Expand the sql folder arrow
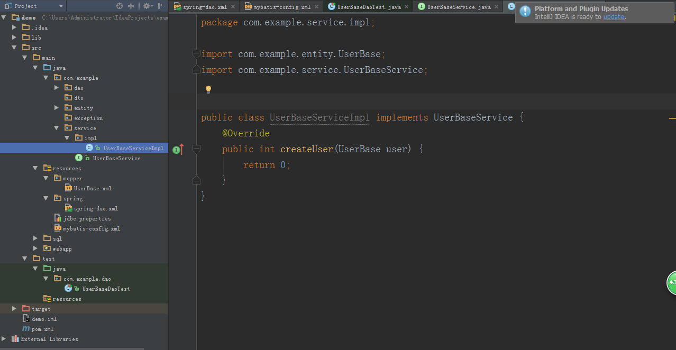The image size is (676, 350). [35, 238]
